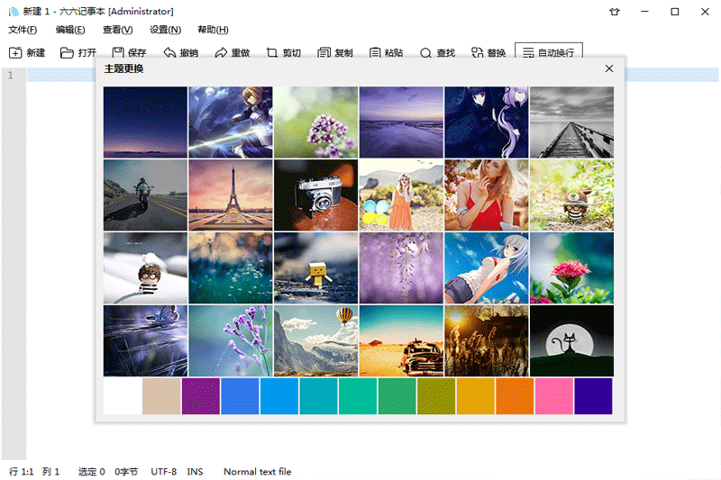Choose the striped-shirt doll in snow theme
The height and width of the screenshot is (480, 721).
[145, 267]
